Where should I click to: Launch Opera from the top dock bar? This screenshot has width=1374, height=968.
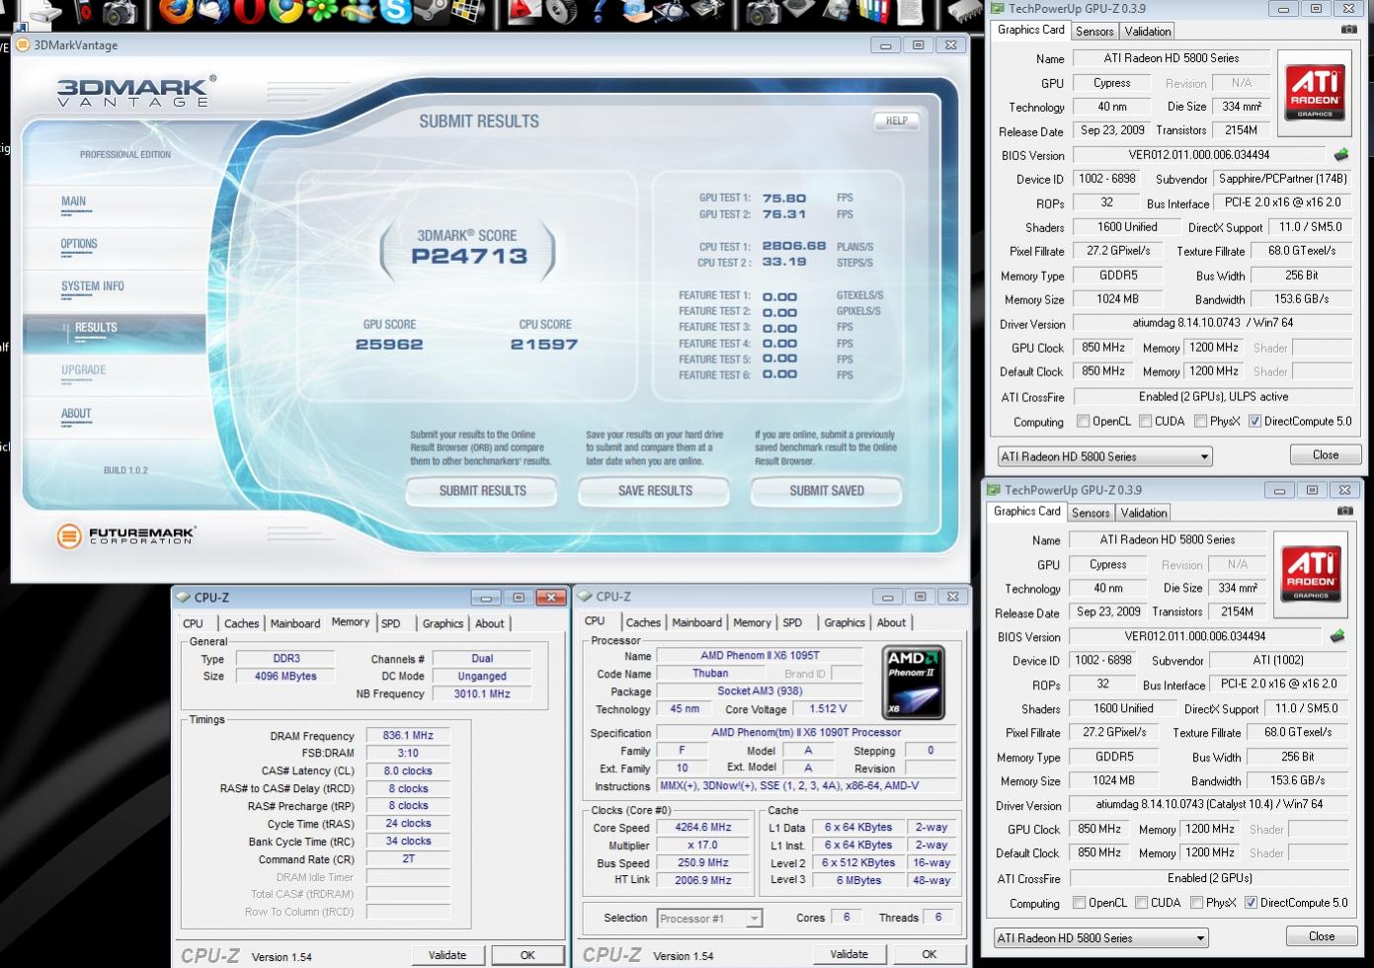pos(249,11)
